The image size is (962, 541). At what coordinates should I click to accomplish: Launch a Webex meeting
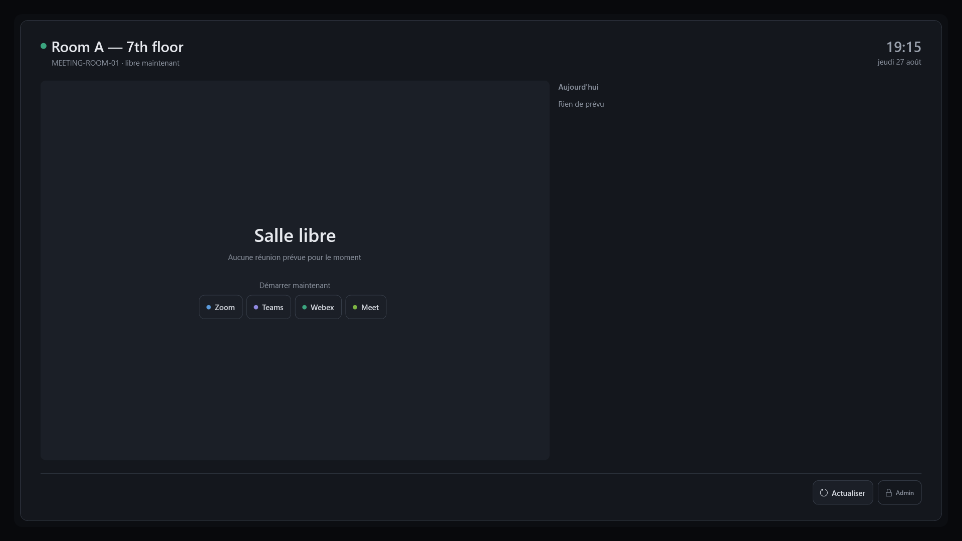coord(318,307)
